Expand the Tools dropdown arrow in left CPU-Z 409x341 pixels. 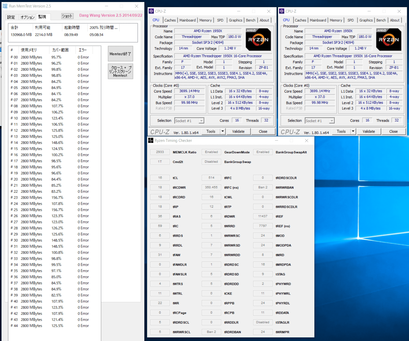(223, 131)
